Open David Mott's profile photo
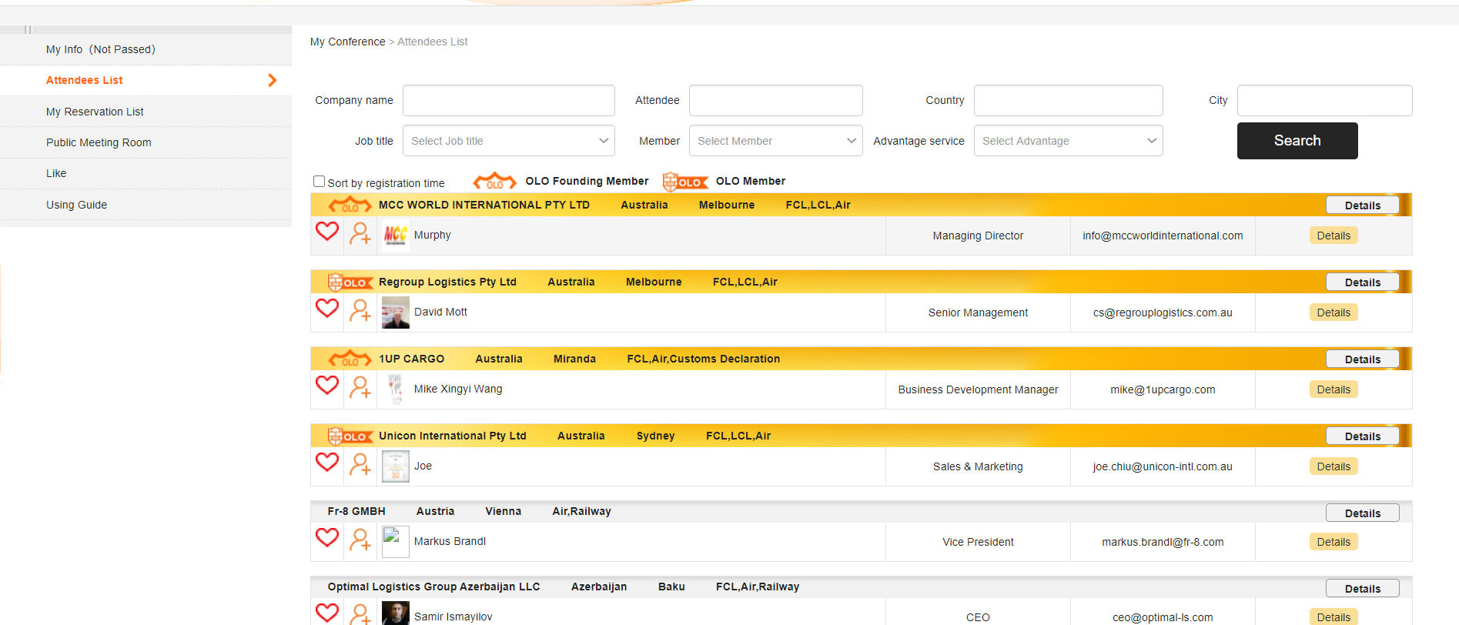 [396, 312]
